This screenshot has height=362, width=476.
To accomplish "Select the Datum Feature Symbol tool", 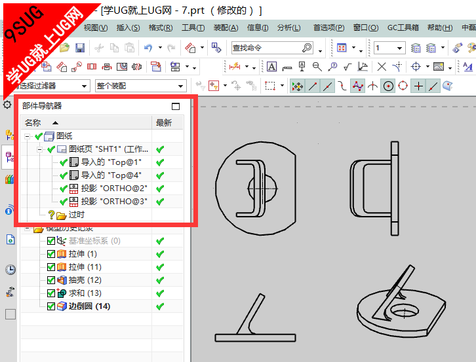I will pos(302,66).
